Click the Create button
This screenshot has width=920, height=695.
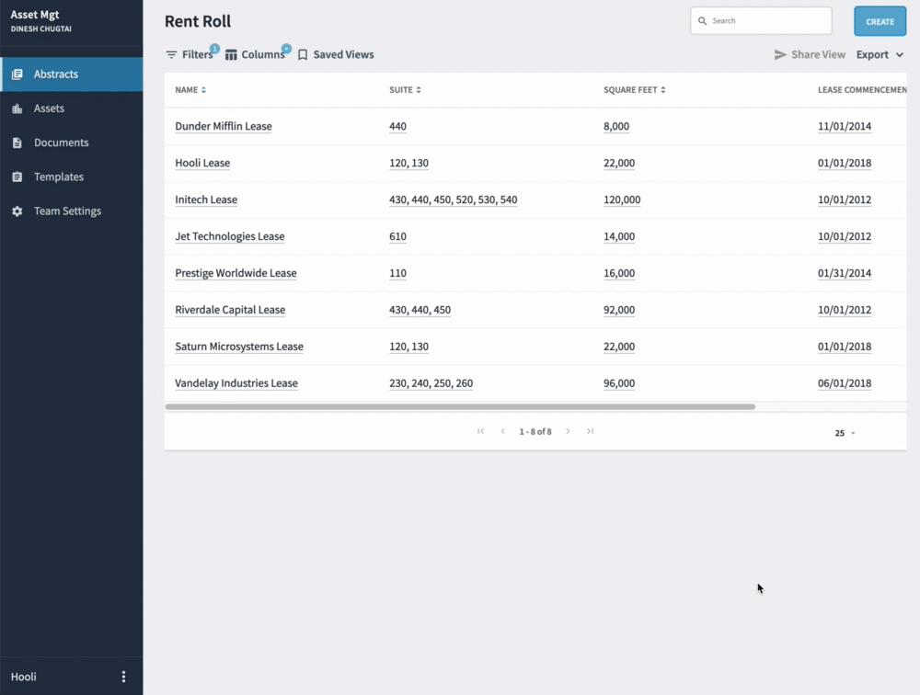880,21
